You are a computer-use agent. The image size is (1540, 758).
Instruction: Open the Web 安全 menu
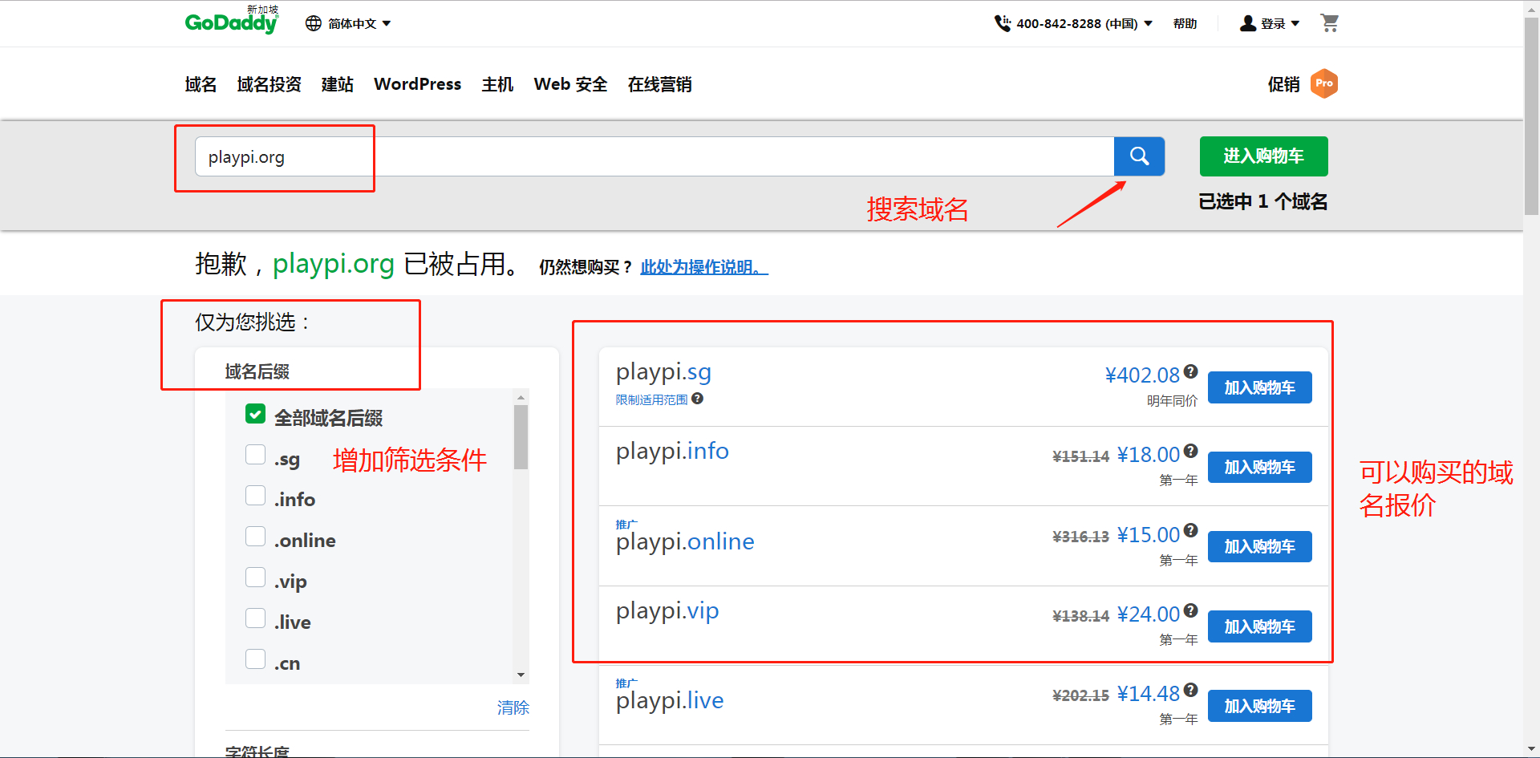[x=570, y=84]
